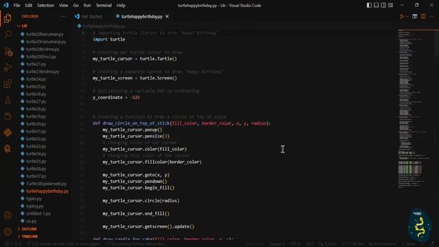Open editor More Actions ellipsis menu
This screenshot has height=247, width=439.
431,16
